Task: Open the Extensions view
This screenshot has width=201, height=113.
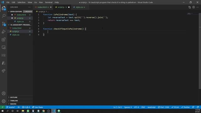Action: (x=3, y=40)
